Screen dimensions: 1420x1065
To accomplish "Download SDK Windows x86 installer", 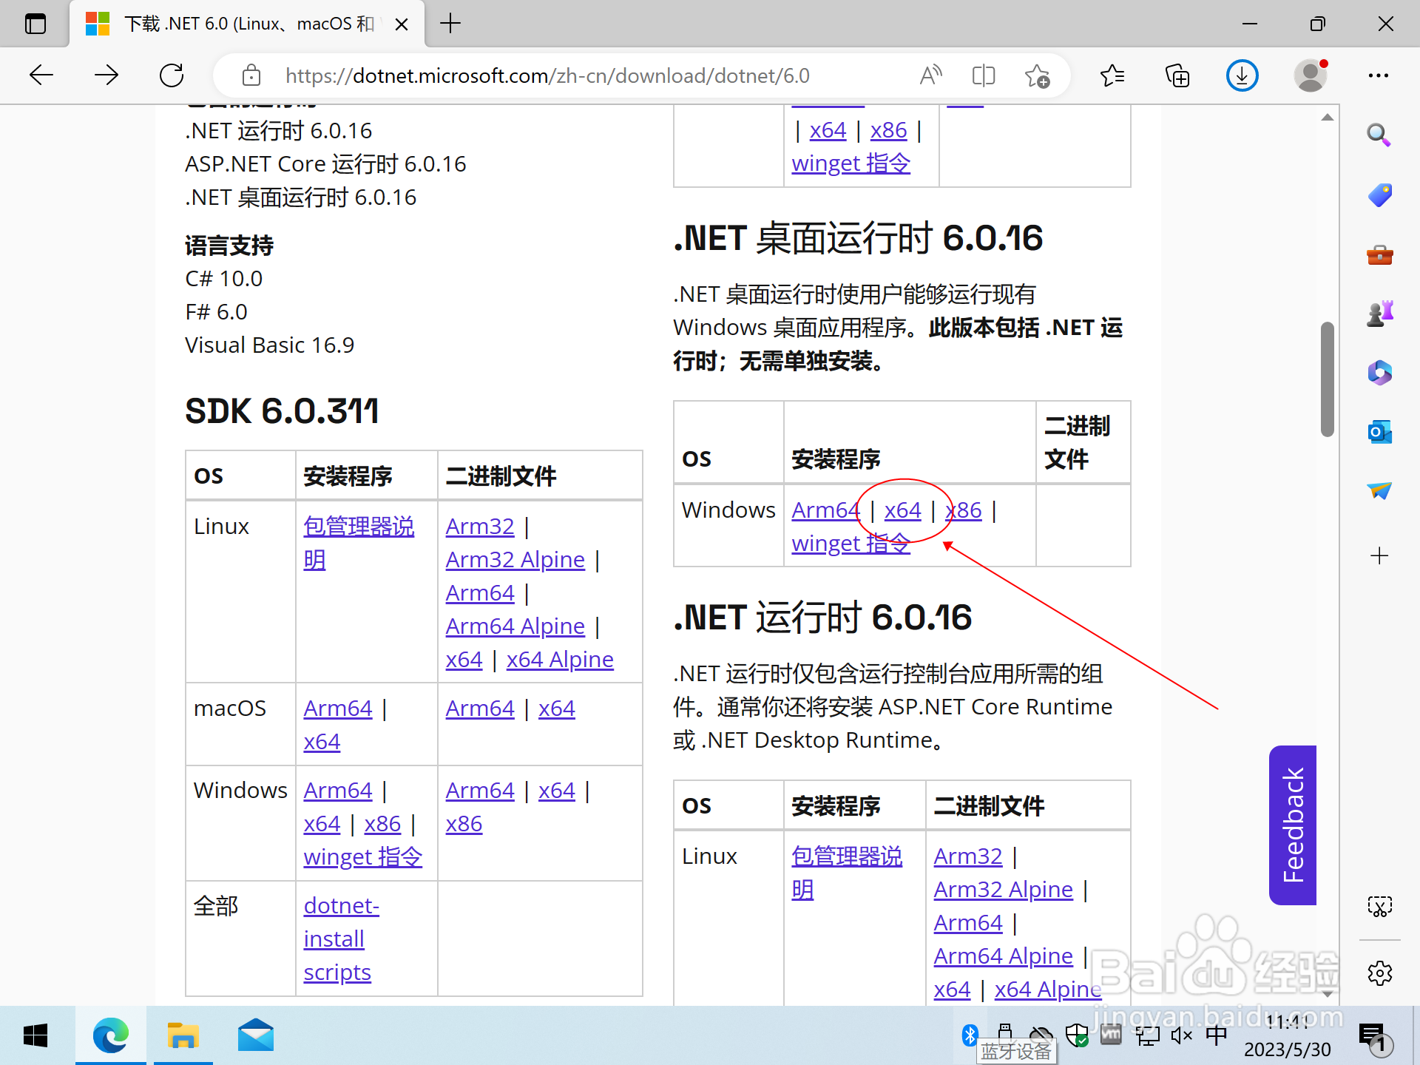I will 382,824.
